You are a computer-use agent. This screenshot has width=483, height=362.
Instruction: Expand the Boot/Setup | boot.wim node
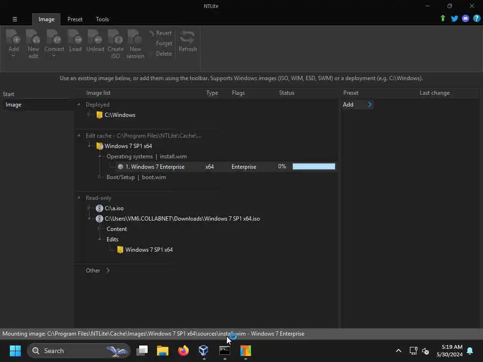(x=100, y=177)
